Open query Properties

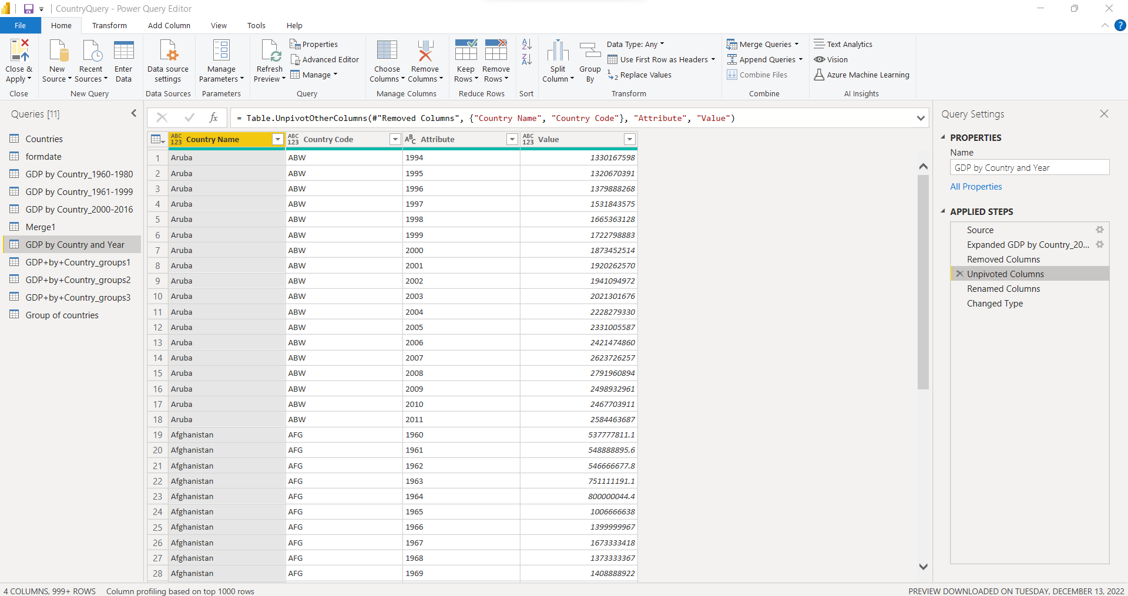314,44
